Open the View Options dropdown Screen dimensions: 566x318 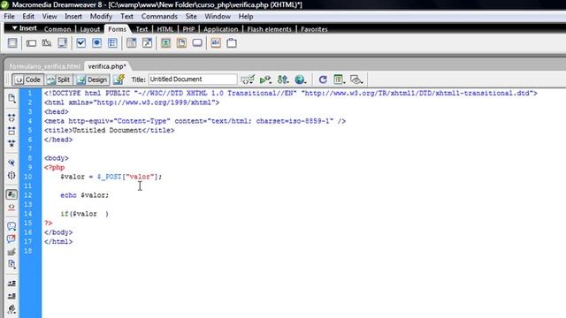339,79
